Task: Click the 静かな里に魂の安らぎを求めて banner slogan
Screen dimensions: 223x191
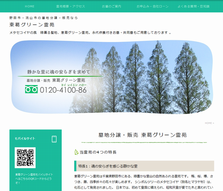Action: (x=59, y=72)
